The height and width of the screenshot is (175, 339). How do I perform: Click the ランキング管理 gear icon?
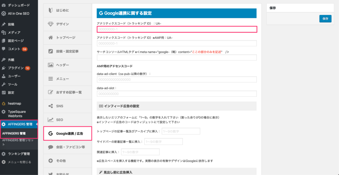[x=3, y=154]
